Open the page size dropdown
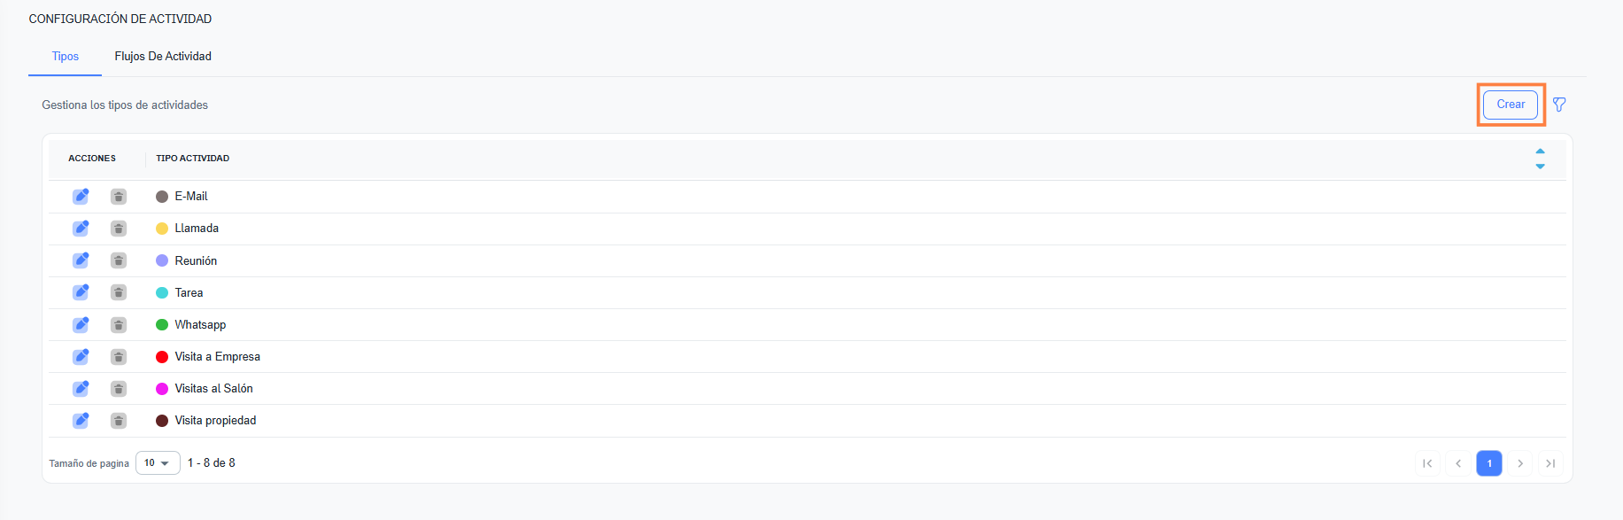 click(x=158, y=463)
